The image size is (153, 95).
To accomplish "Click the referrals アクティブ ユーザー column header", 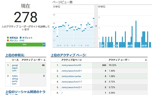I will (x=32, y=60).
